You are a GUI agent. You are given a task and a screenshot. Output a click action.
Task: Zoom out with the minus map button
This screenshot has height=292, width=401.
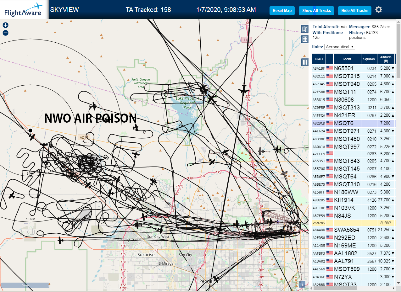(5, 33)
